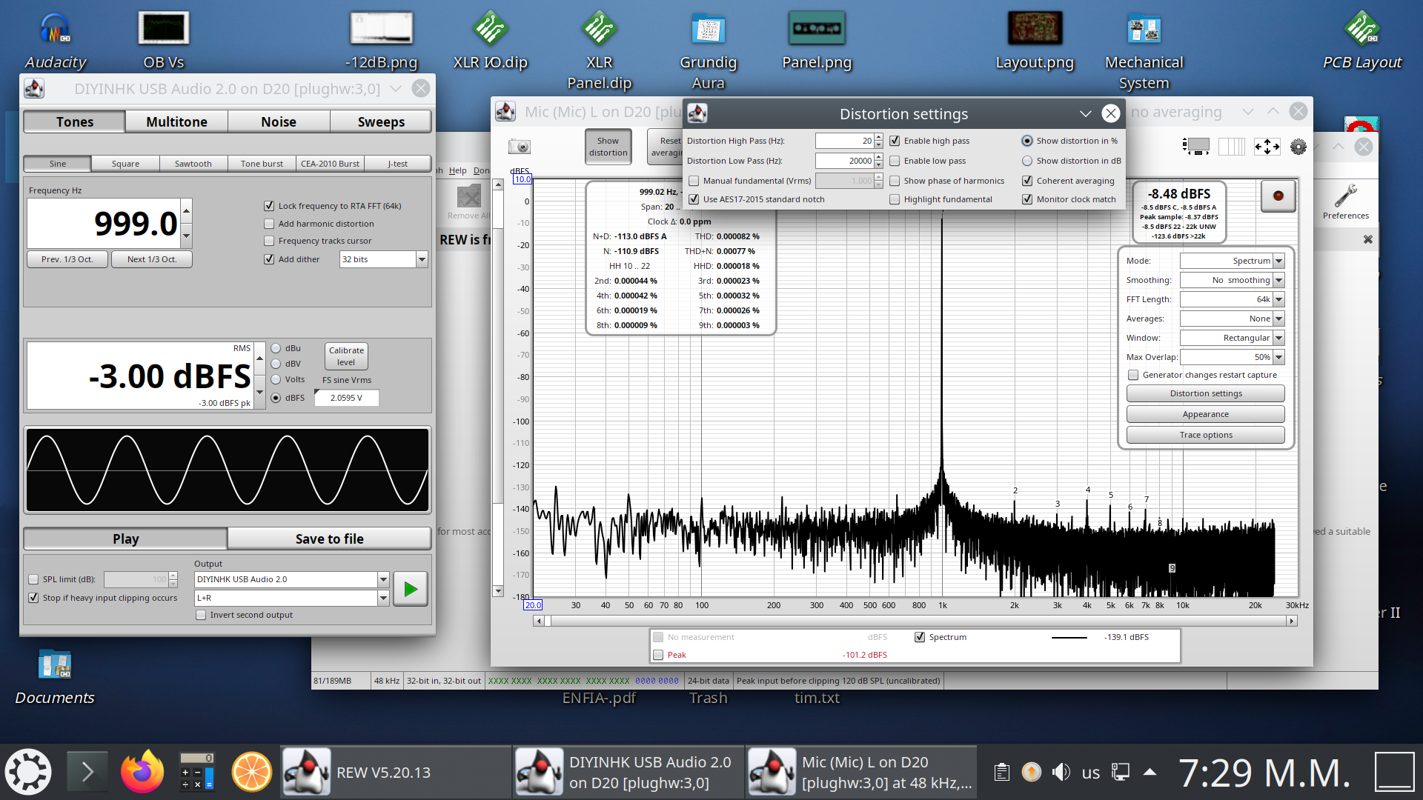Open Layout.png desktop image

[x=1035, y=41]
